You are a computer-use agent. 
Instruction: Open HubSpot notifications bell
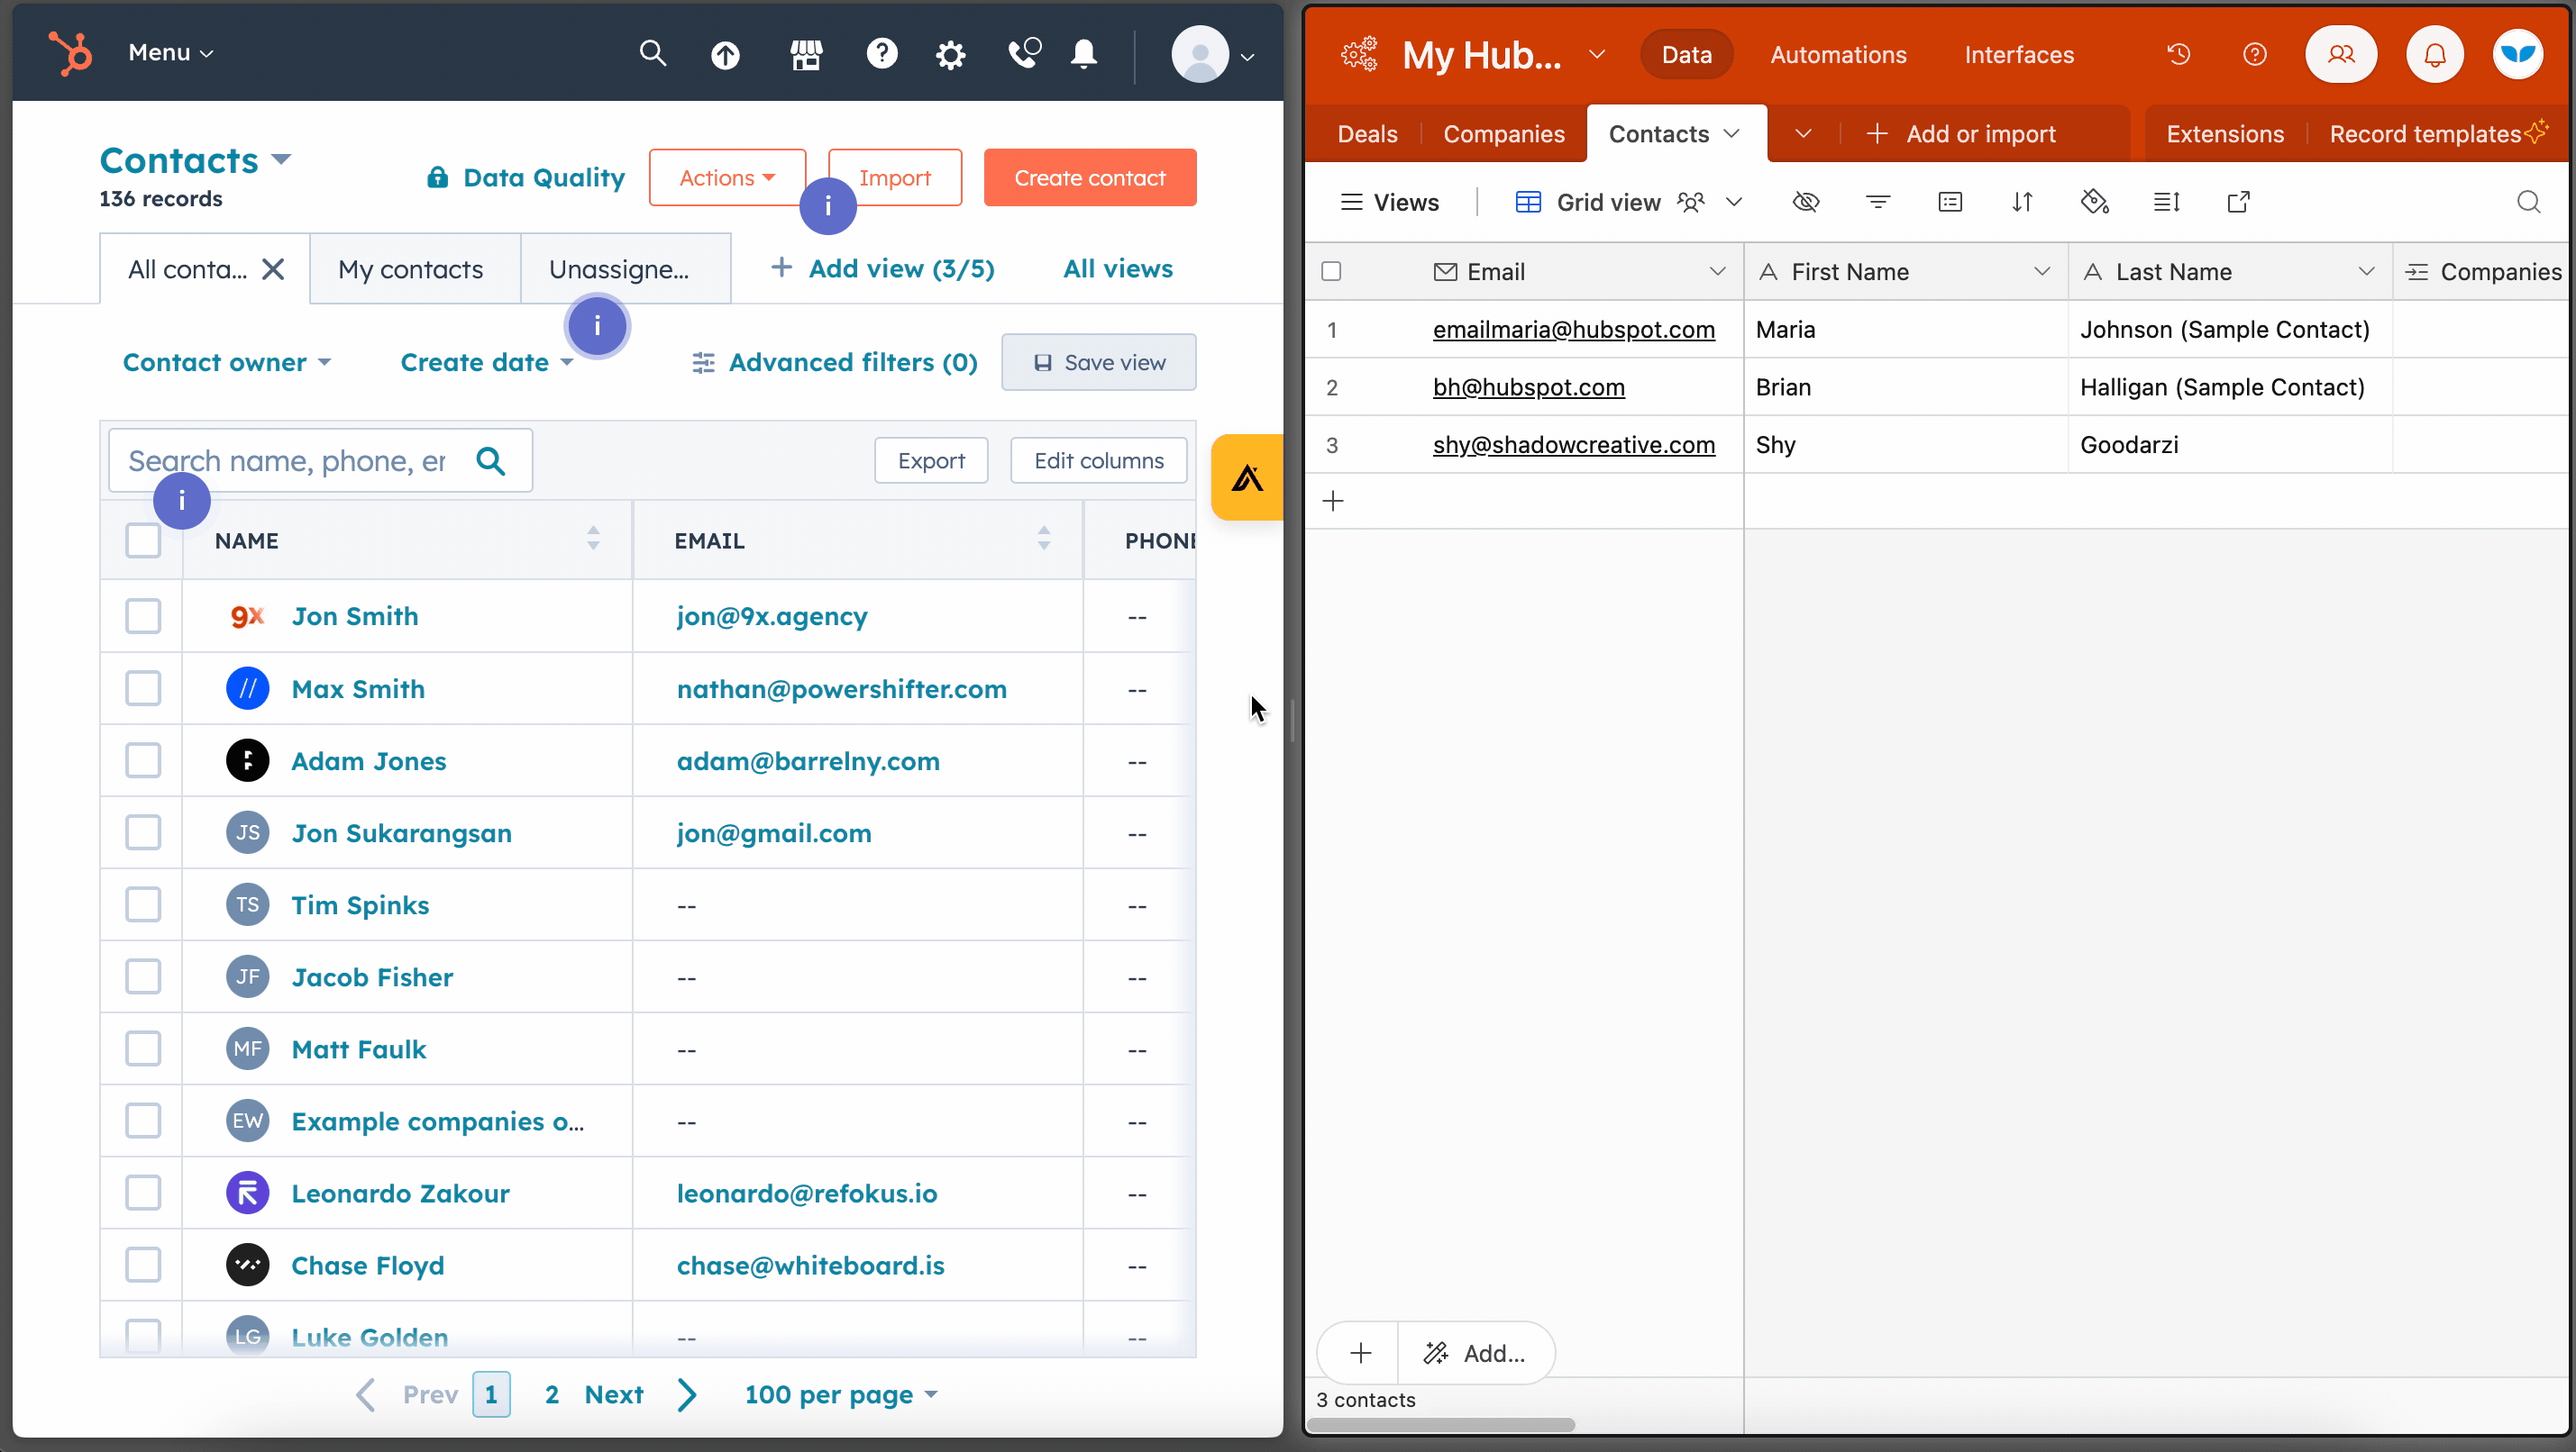pyautogui.click(x=1084, y=53)
